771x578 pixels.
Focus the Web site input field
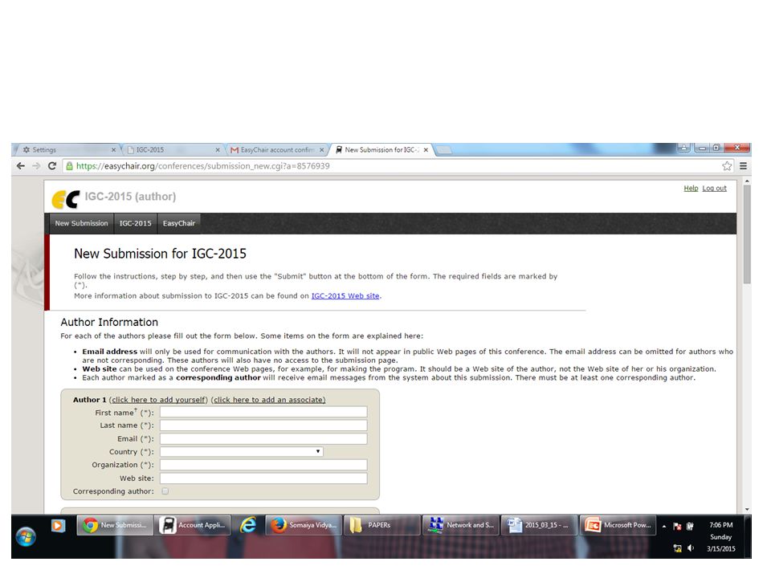click(x=263, y=478)
